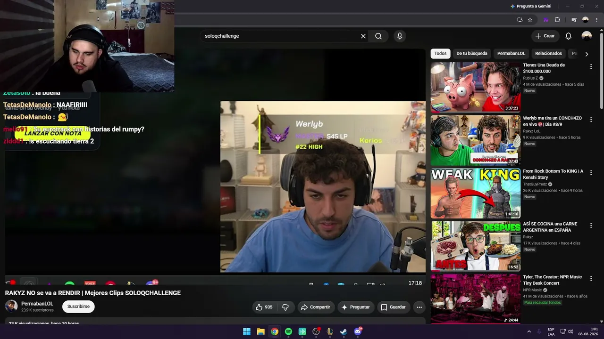Click the Preguntar button

pos(355,307)
